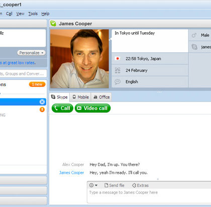Start a Video call with James Cooper
The width and height of the screenshot is (211, 207).
(92, 108)
